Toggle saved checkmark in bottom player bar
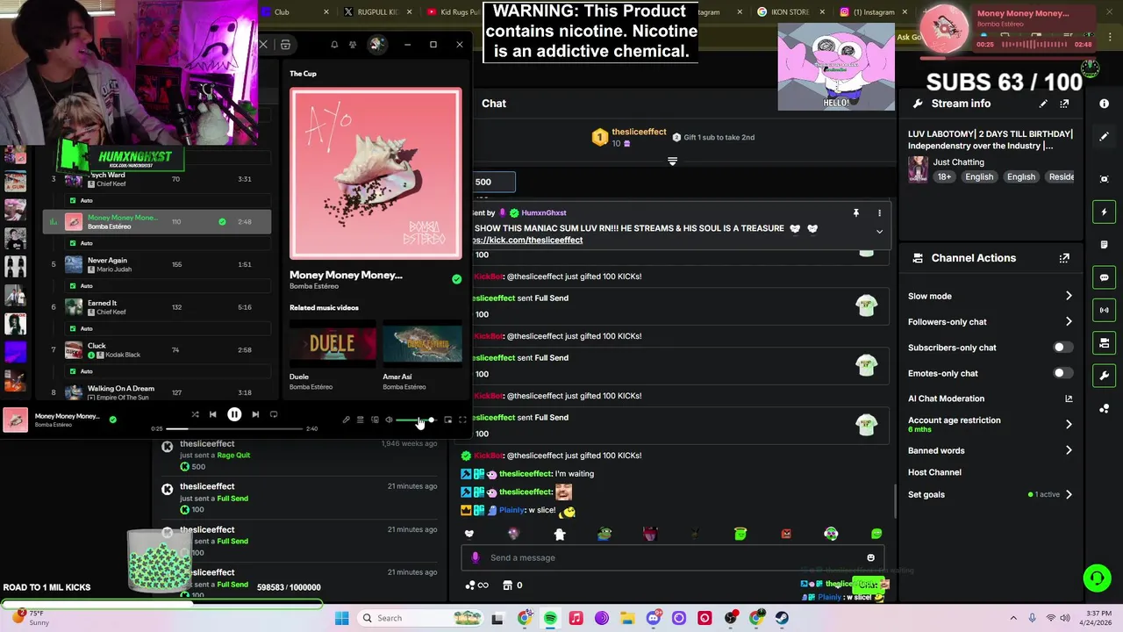This screenshot has height=632, width=1123. coord(112,420)
